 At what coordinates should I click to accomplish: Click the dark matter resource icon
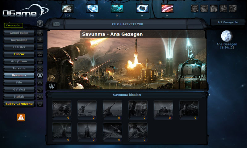167,8
